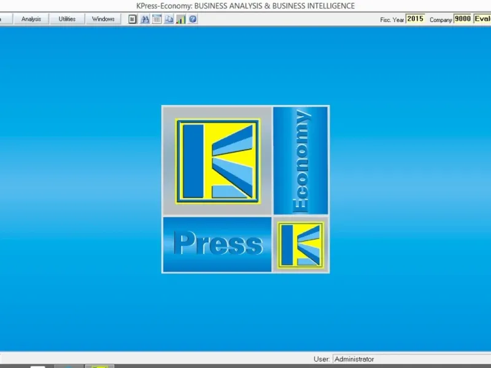
Task: Click the "Company" label
Action: click(441, 20)
